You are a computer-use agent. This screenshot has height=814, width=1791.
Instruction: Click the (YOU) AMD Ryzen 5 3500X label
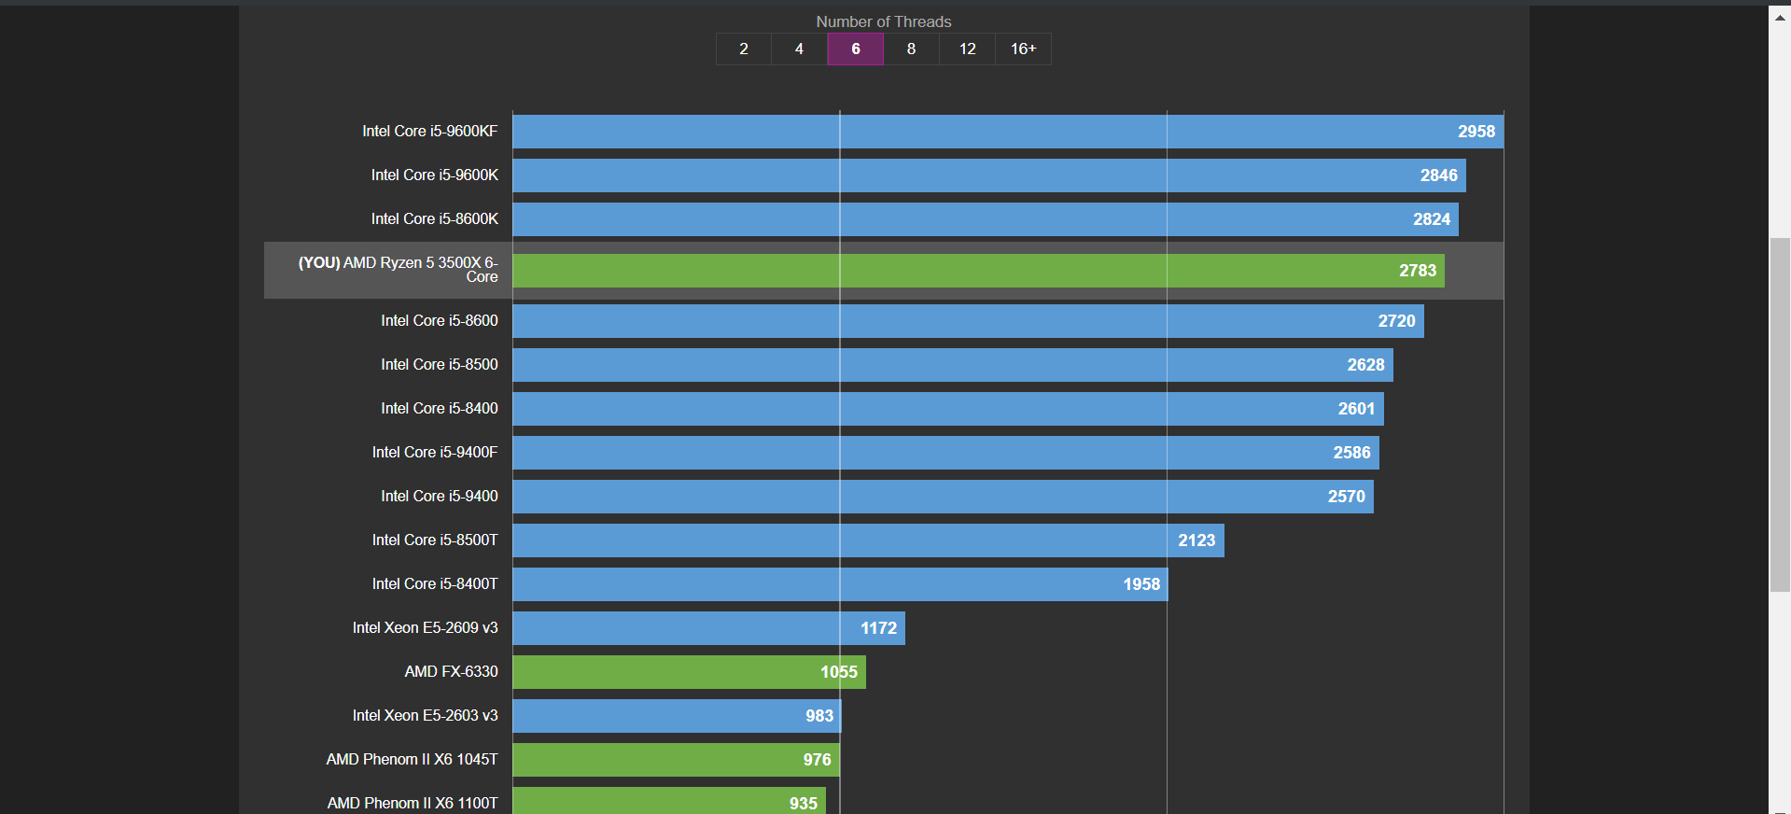[x=399, y=270]
